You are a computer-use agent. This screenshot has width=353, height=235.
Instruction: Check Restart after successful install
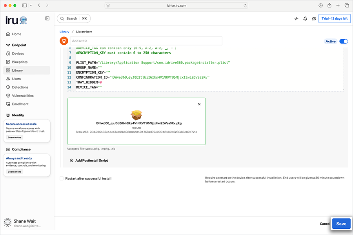pos(62,178)
